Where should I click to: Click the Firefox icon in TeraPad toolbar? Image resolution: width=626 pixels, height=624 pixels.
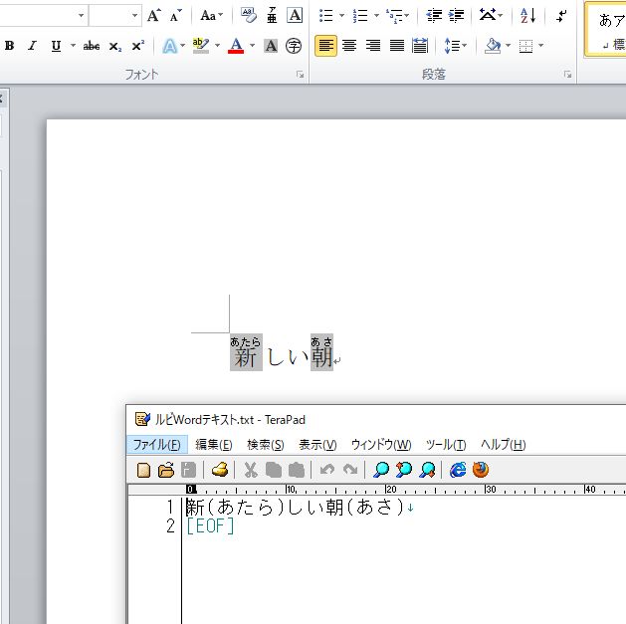click(x=481, y=470)
